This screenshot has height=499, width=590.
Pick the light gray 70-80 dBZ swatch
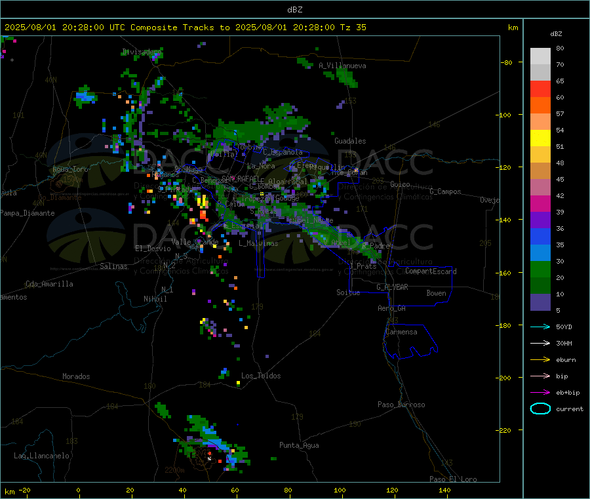[x=540, y=56]
